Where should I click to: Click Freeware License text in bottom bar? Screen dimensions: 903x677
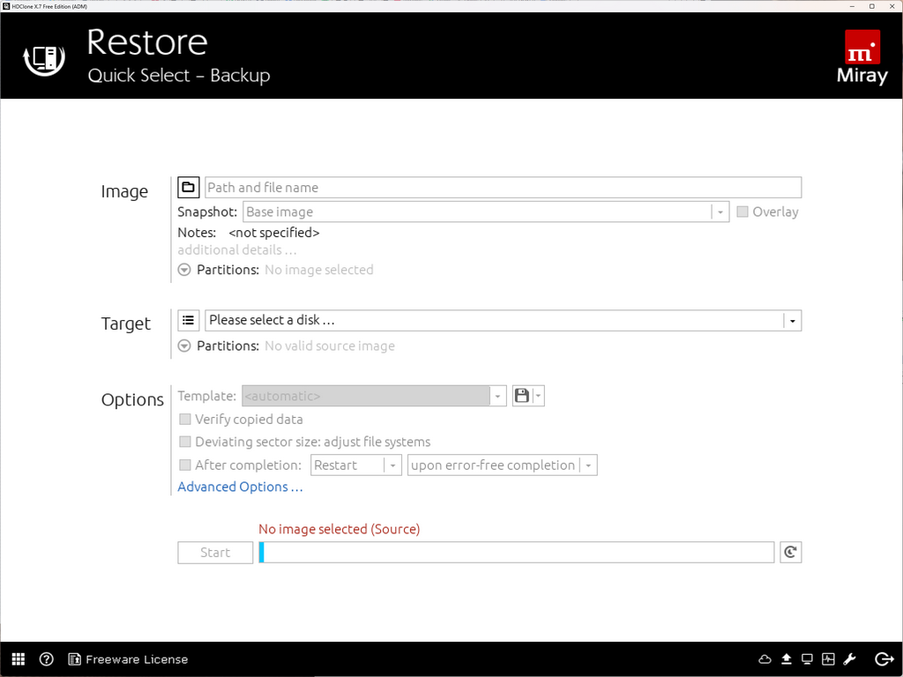click(137, 659)
